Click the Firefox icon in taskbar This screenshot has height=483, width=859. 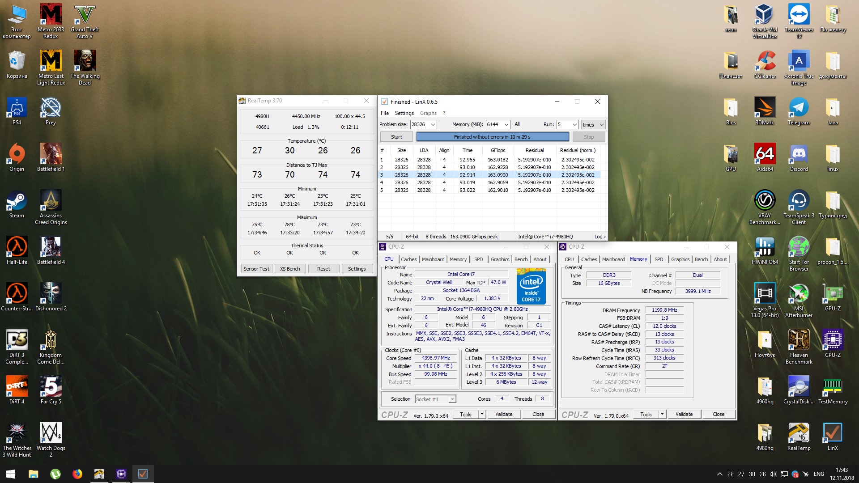coord(77,474)
